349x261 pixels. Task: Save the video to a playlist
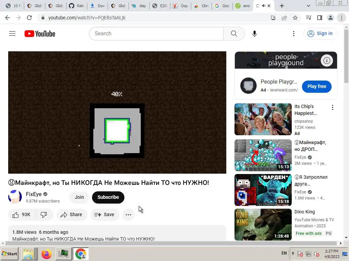(104, 215)
